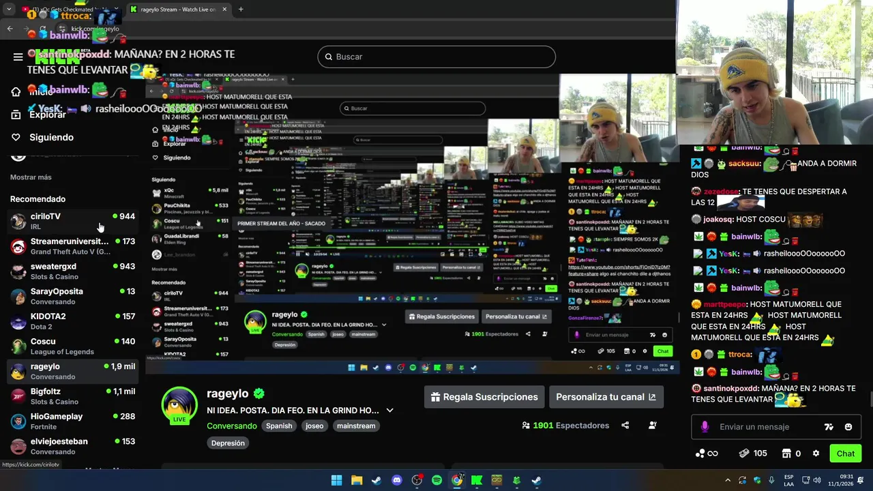
Task: Switch to rageylo Stream browser tab
Action: coord(177,10)
